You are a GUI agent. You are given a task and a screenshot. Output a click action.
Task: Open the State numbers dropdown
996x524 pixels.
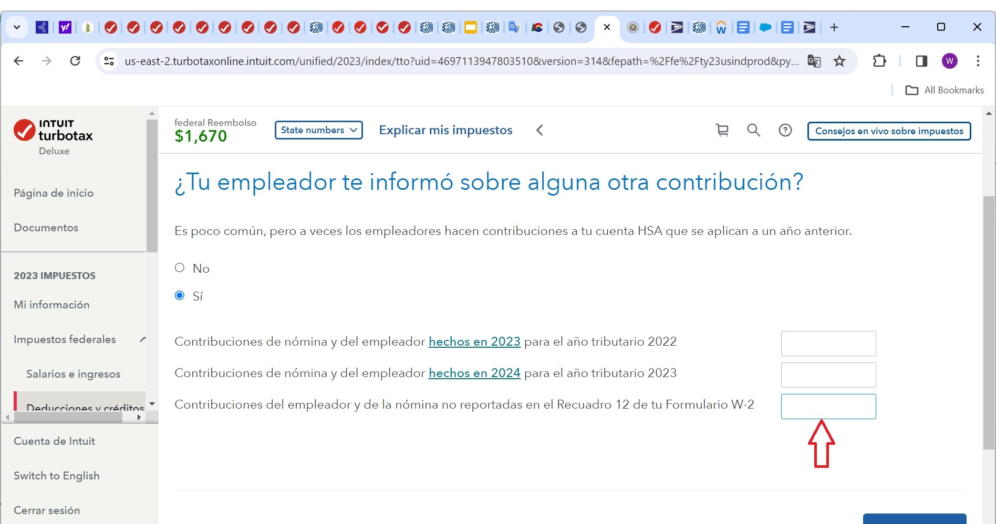coord(319,130)
